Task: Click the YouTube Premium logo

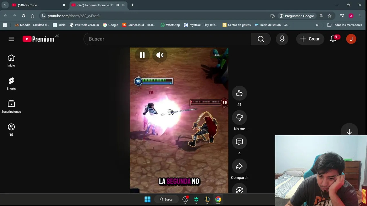Action: point(38,39)
